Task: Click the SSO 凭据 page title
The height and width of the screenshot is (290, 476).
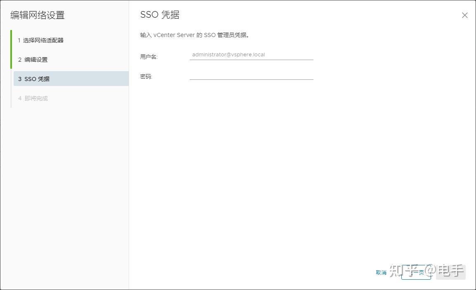Action: coord(160,15)
